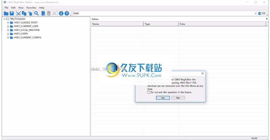This screenshot has width=270, height=140.
Task: Expand the HKEY_CLASSES_ROOT key
Action: (8, 22)
